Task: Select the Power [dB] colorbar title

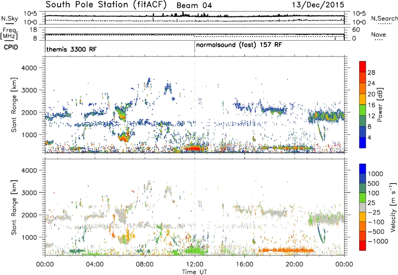Action: 380,105
